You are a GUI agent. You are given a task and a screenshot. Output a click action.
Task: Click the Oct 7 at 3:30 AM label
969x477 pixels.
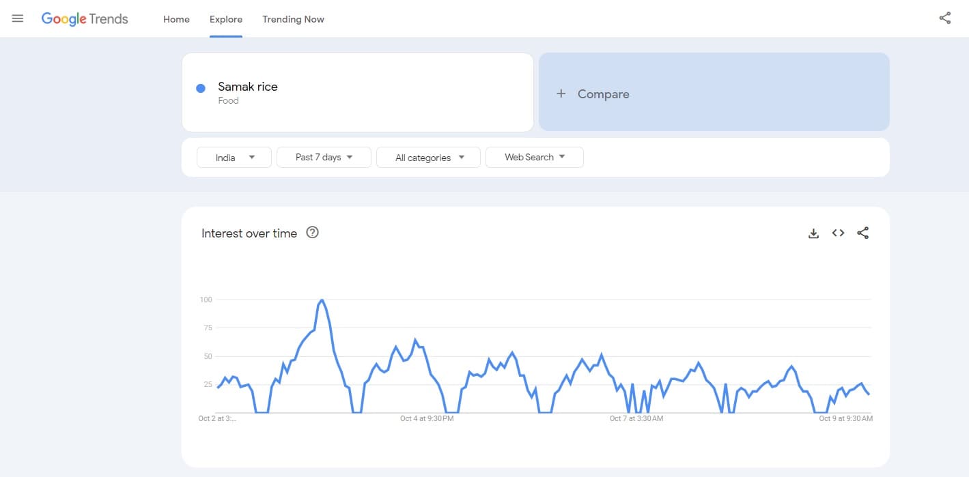pyautogui.click(x=636, y=418)
